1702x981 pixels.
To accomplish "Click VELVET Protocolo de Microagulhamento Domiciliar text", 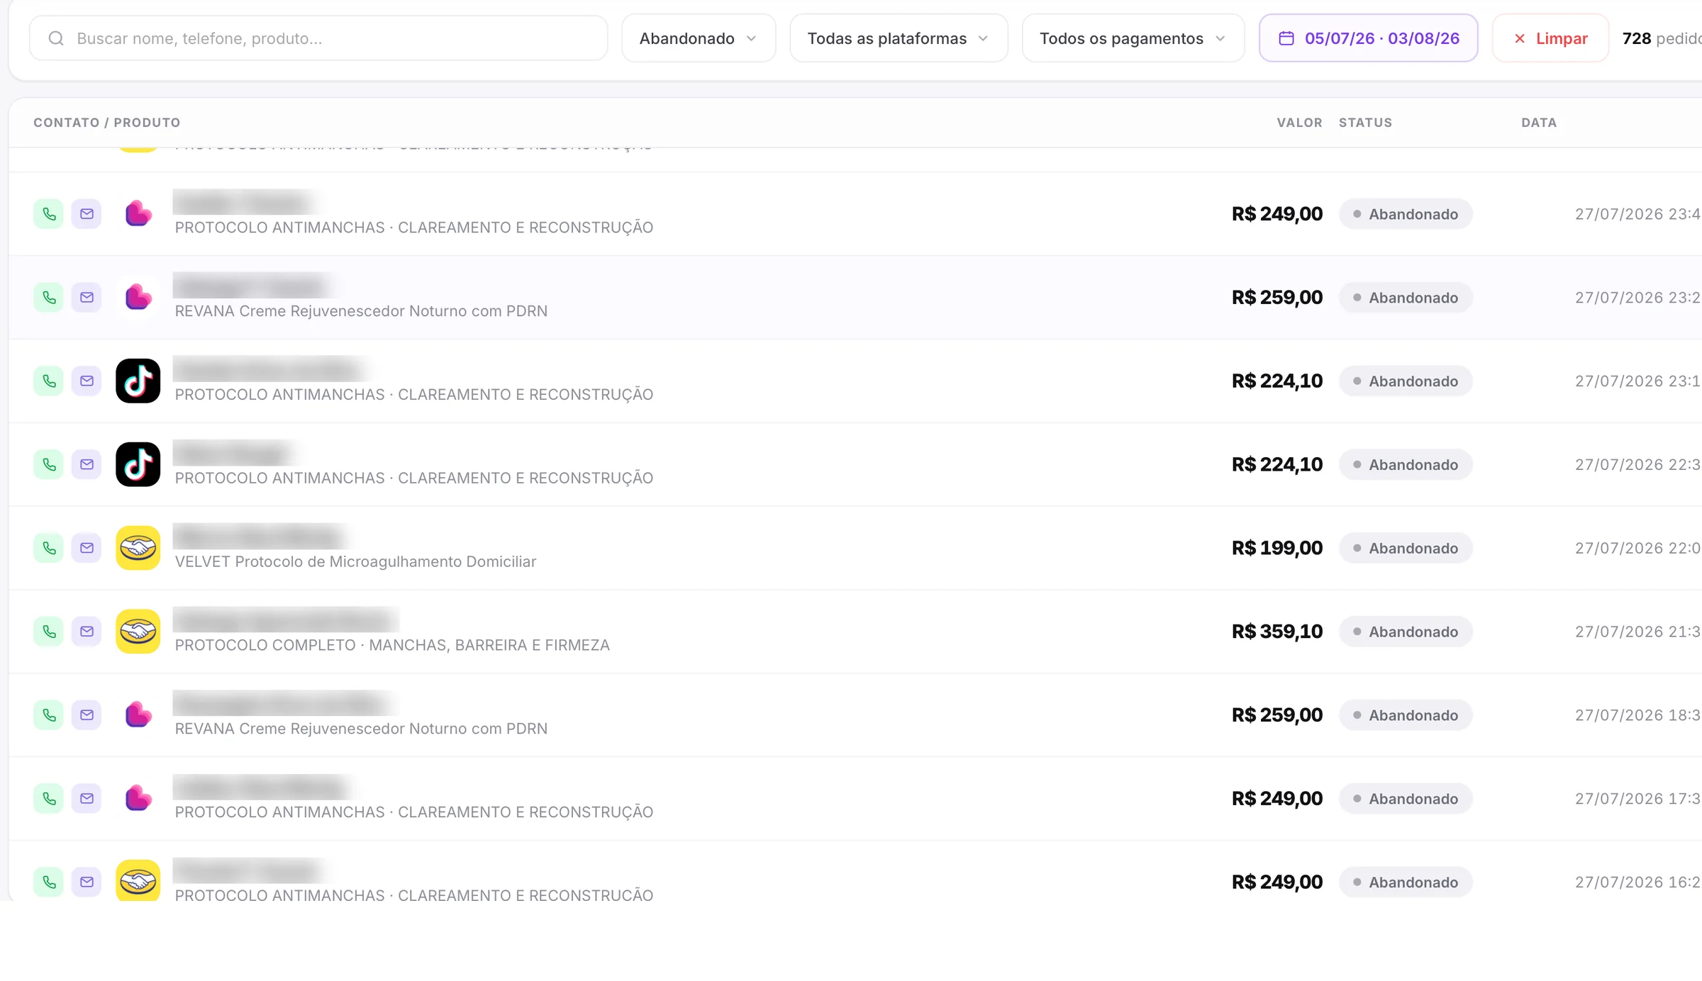I will click(x=355, y=561).
